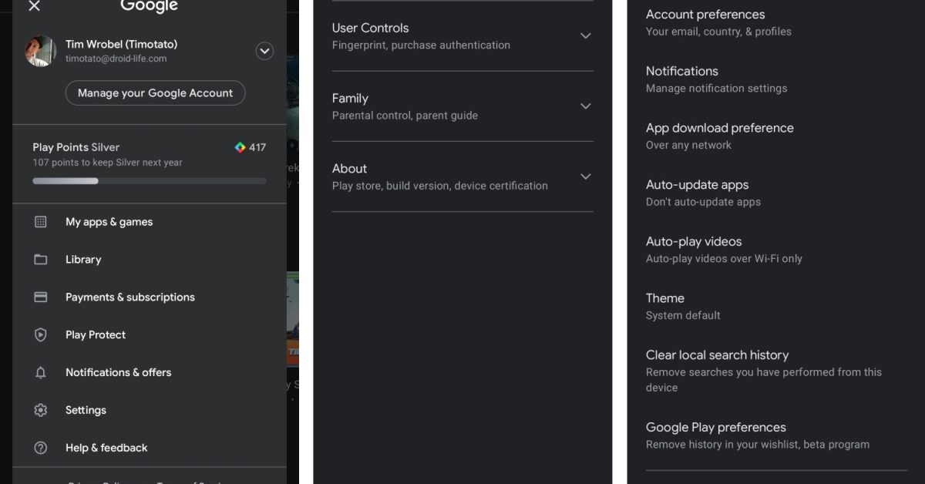
Task: Tap Tim Wrobel's profile picture
Action: click(x=40, y=51)
